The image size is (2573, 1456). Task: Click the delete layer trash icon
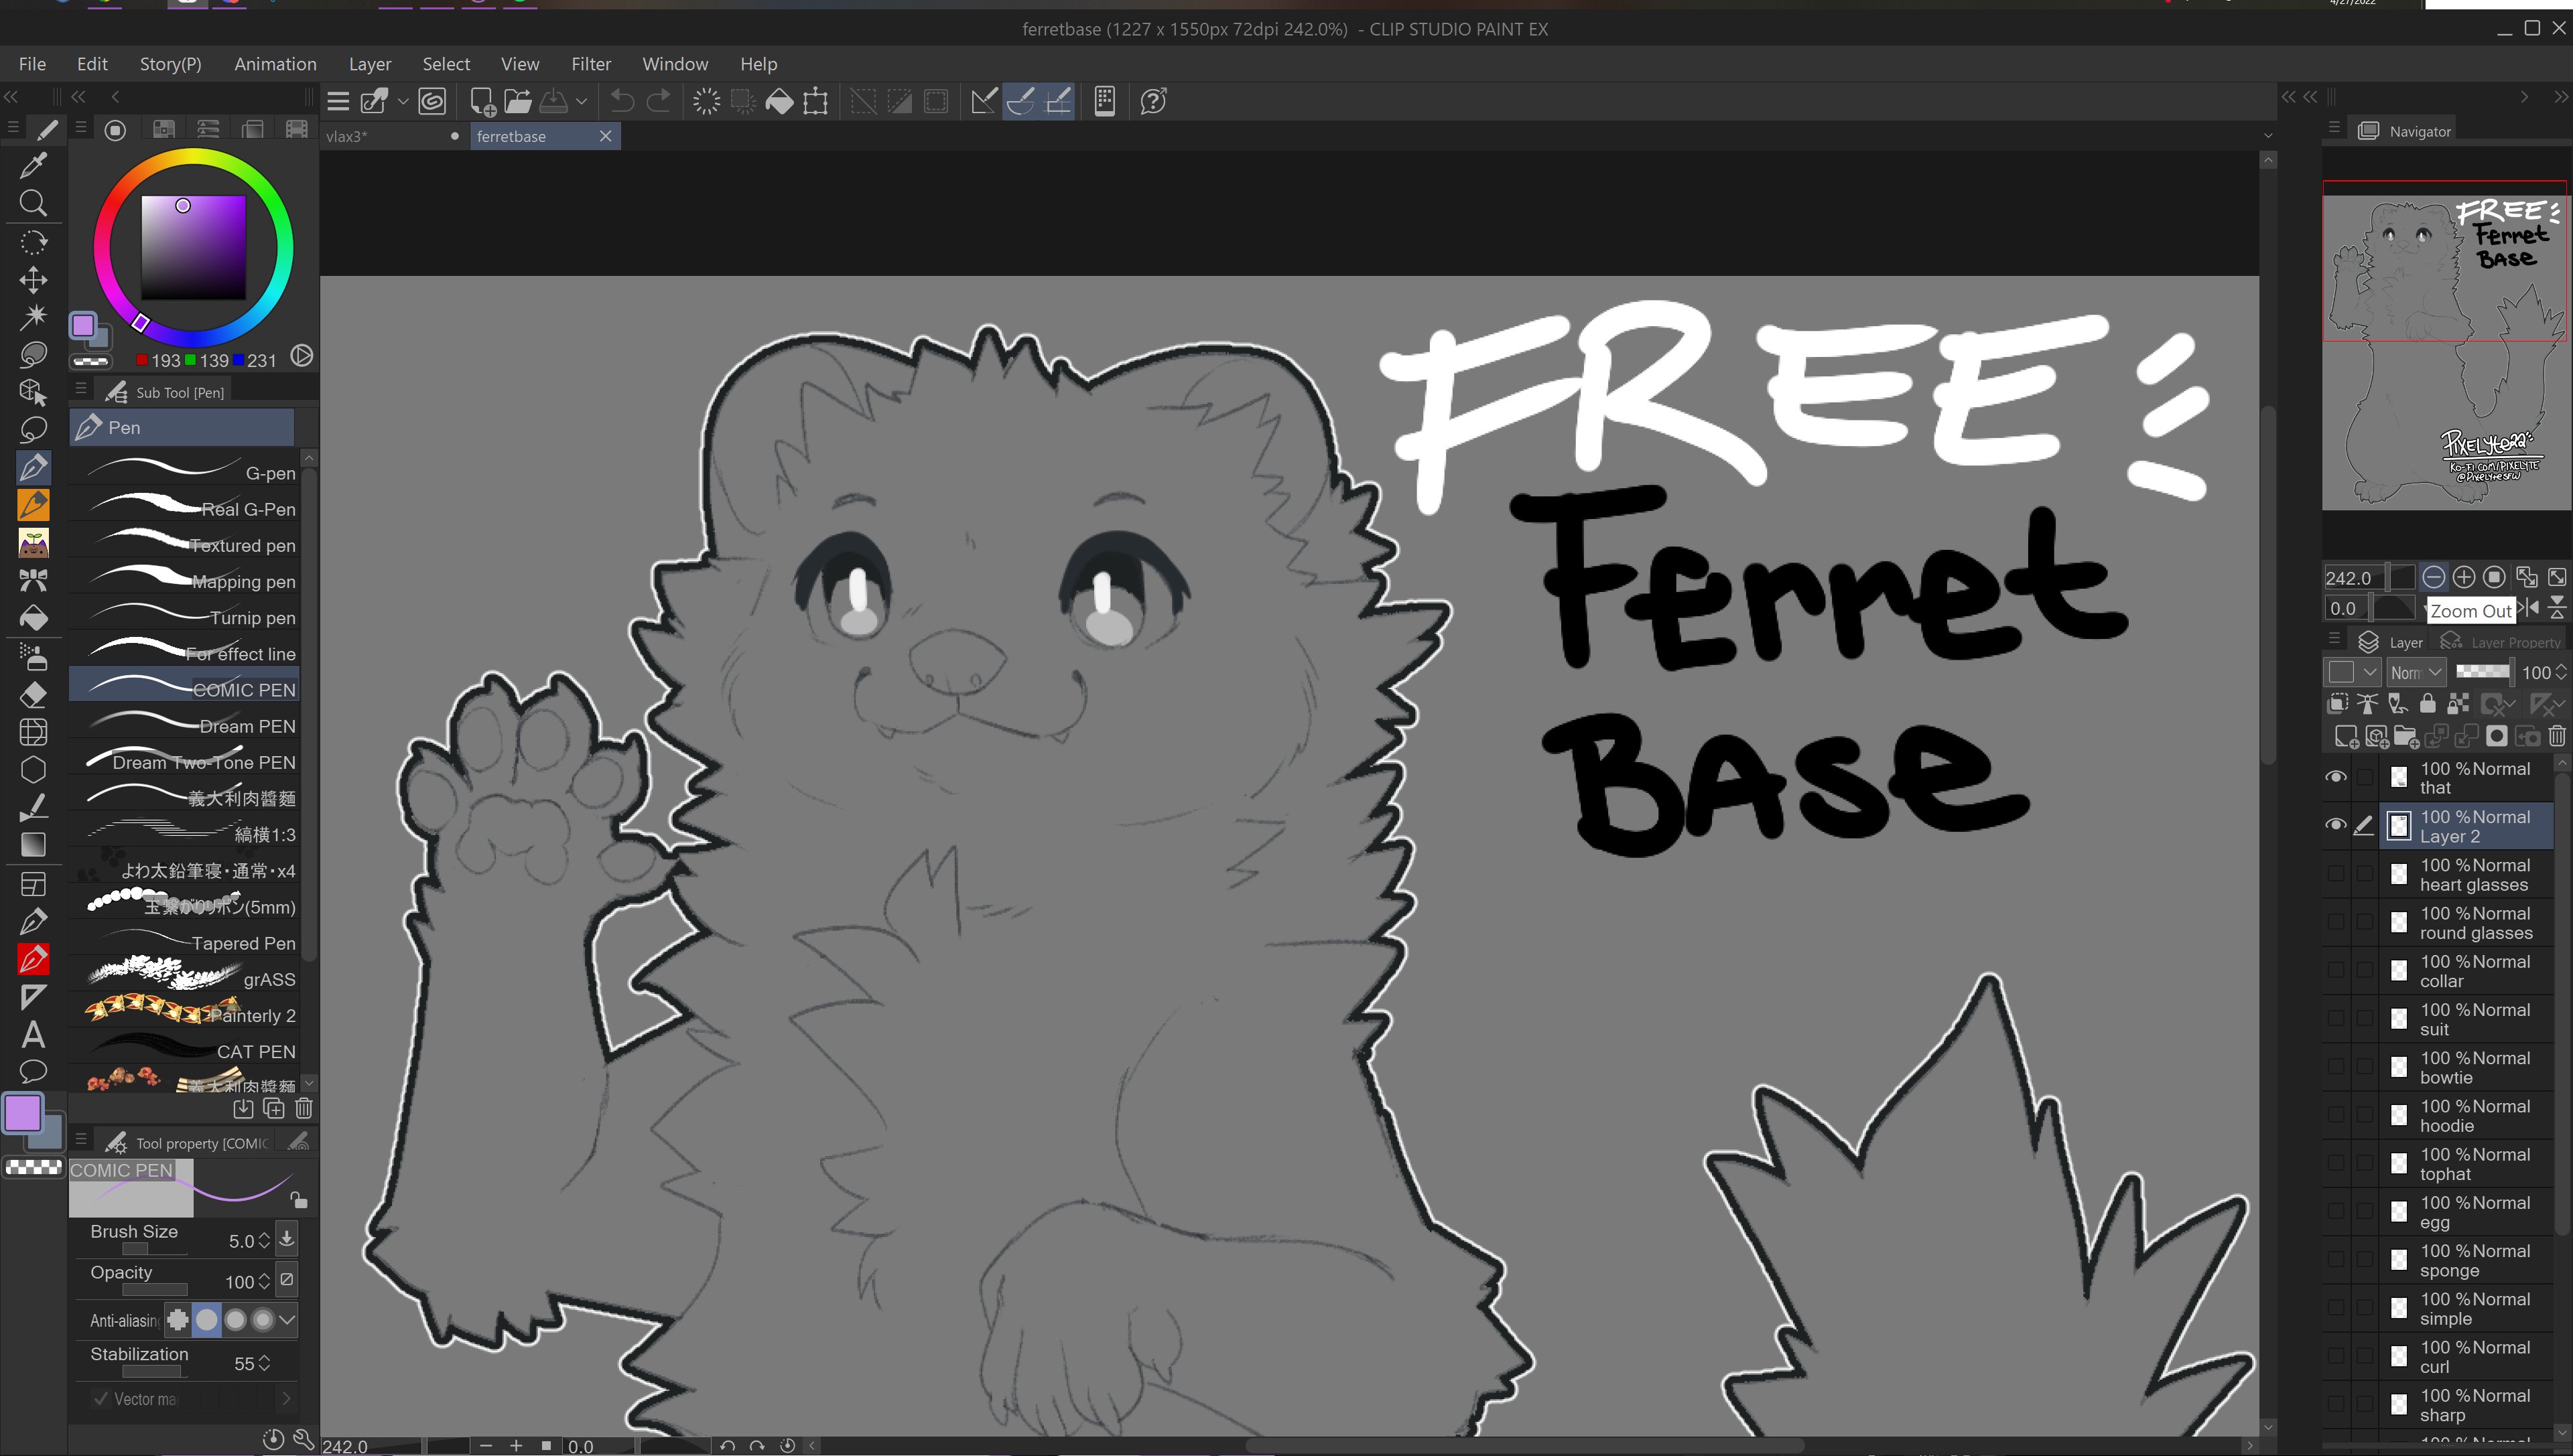click(x=2557, y=737)
